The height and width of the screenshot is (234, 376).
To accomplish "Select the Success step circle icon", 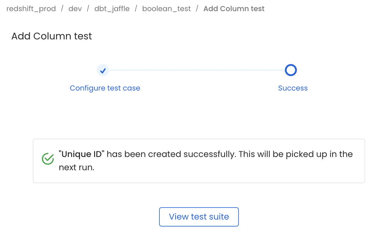I will click(x=291, y=70).
